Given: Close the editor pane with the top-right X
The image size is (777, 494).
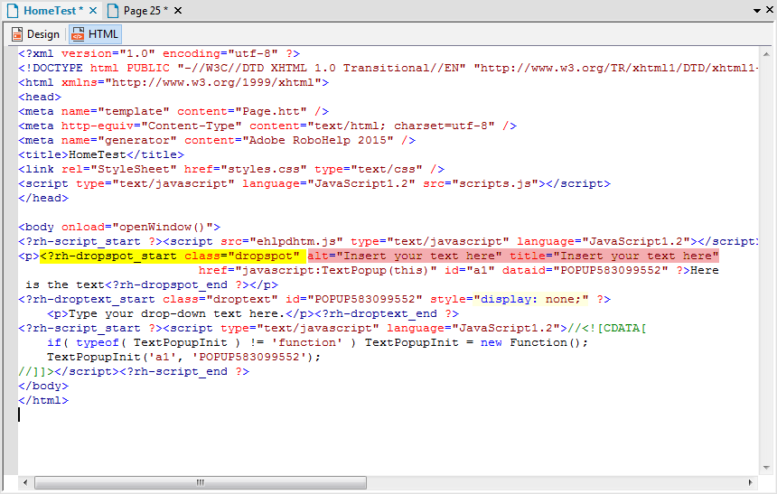Looking at the screenshot, I should 770,10.
